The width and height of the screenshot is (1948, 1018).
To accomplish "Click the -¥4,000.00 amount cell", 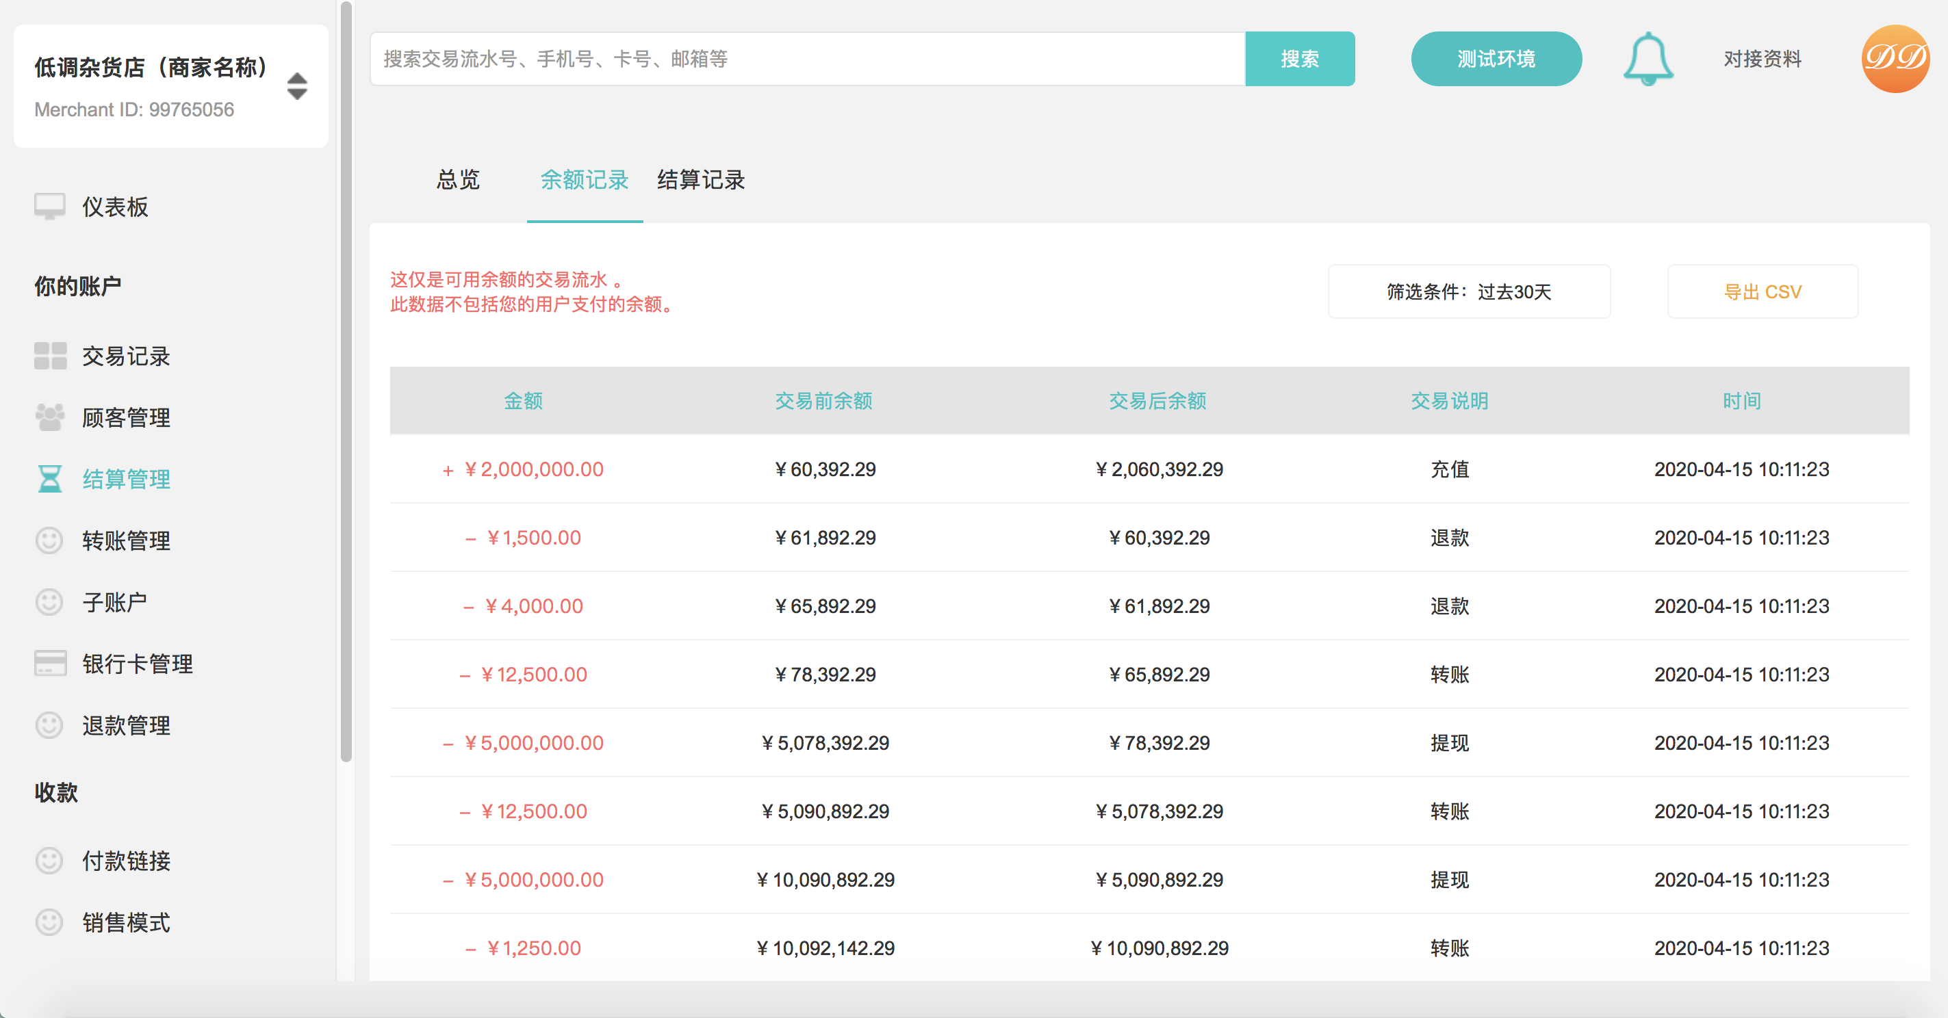I will tap(524, 606).
